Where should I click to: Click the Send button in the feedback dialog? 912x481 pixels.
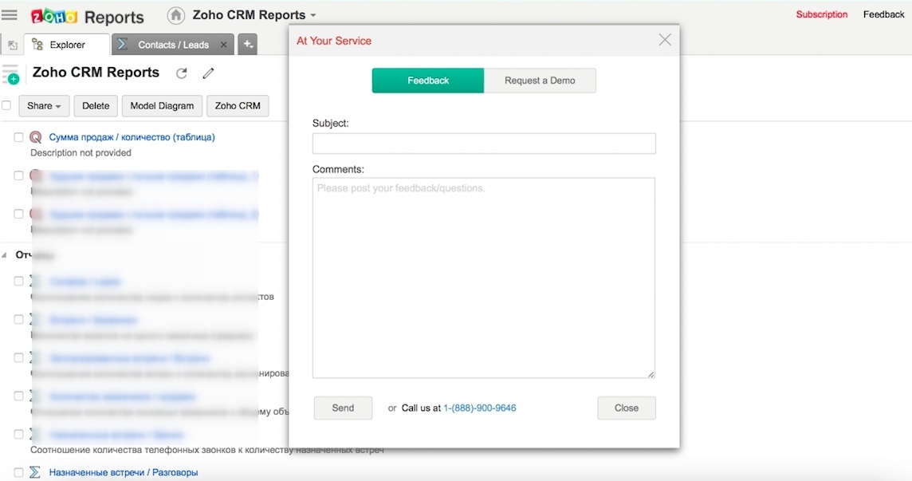[343, 408]
